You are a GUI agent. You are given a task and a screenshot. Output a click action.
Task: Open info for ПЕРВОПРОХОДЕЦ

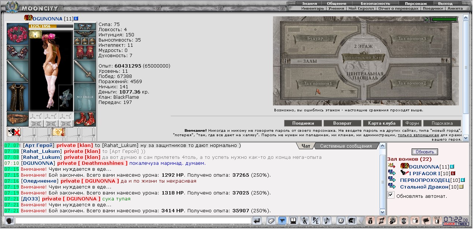point(463,180)
